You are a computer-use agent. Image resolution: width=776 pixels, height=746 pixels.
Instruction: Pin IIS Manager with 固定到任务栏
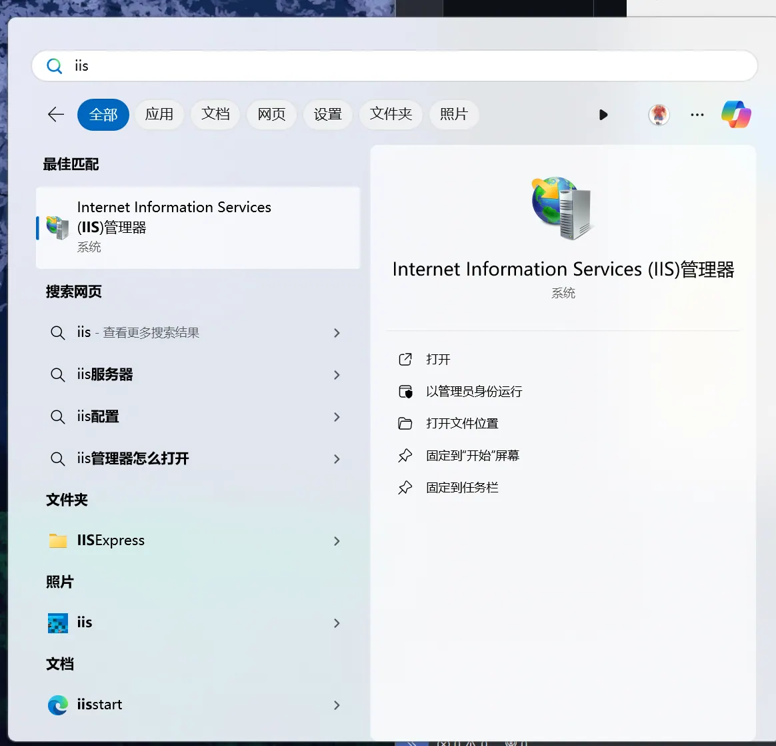tap(461, 488)
